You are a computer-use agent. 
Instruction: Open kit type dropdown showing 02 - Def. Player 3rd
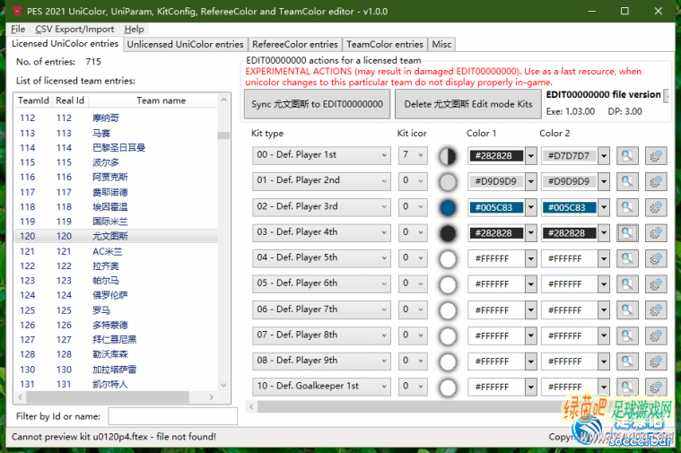[321, 206]
